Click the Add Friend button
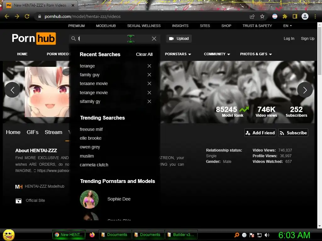This screenshot has height=241, width=322. point(260,133)
